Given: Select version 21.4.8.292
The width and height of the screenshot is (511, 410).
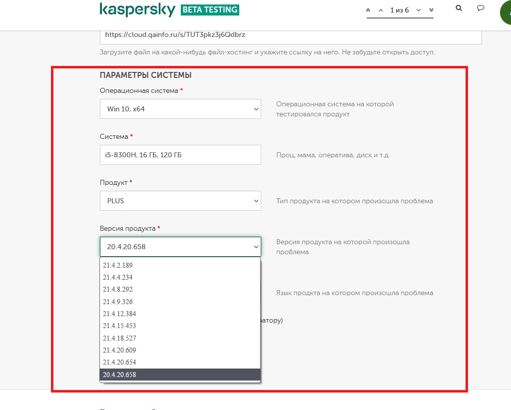Looking at the screenshot, I should (180, 290).
